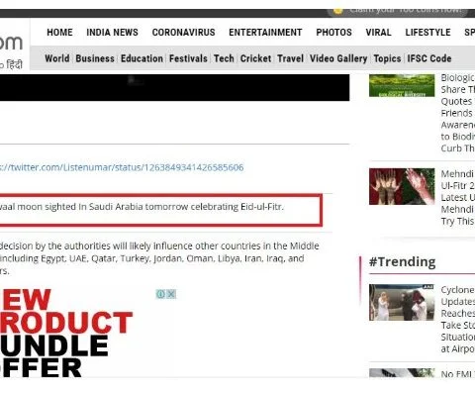Image resolution: width=475 pixels, height=393 pixels.
Task: Open the No EMI article headline
Action: pos(458,374)
